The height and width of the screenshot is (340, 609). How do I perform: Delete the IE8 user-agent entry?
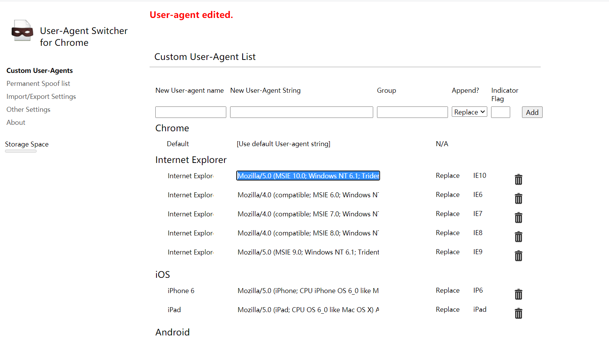click(518, 237)
